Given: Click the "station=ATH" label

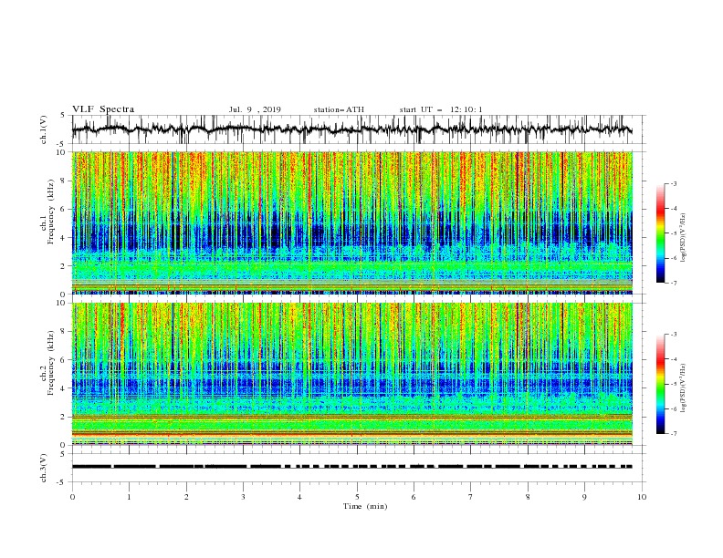Looking at the screenshot, I should coord(339,109).
